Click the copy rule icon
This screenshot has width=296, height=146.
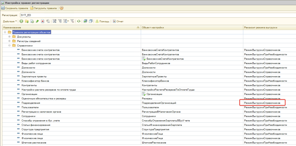point(32,21)
